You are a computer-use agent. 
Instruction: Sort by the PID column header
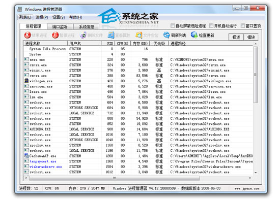tap(108, 44)
